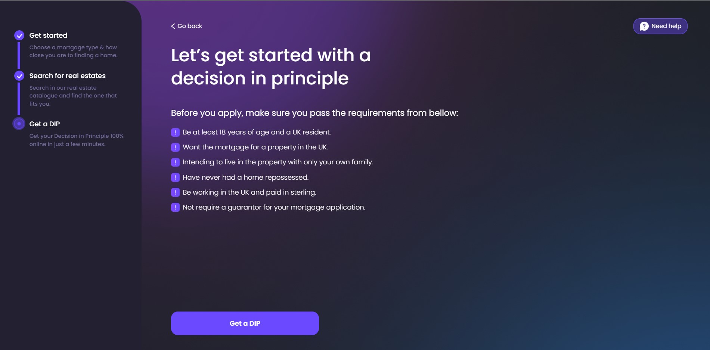The width and height of the screenshot is (710, 350).
Task: Click the exclamation icon beside the guarantor requirement
Action: [x=175, y=207]
